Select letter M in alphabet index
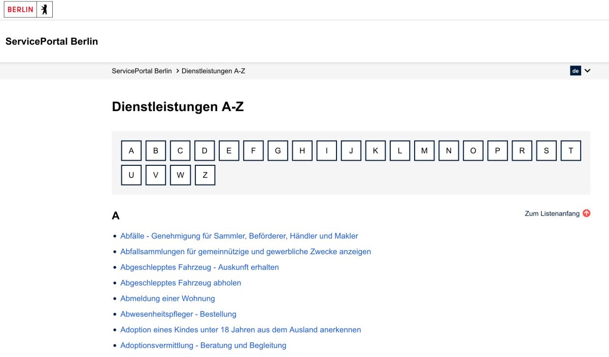The image size is (609, 357). click(424, 151)
